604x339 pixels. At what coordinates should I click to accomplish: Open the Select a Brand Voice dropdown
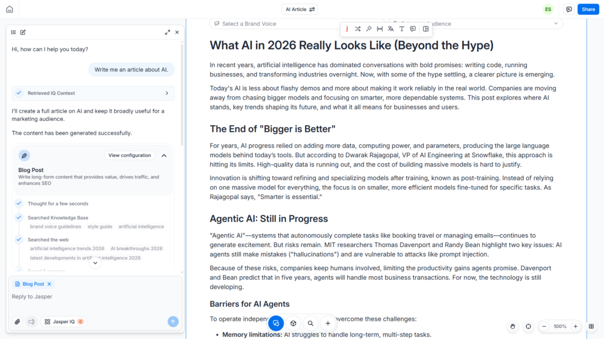point(277,24)
